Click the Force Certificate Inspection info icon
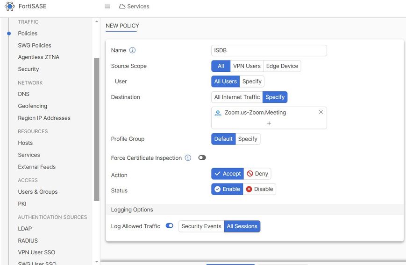 (x=188, y=158)
